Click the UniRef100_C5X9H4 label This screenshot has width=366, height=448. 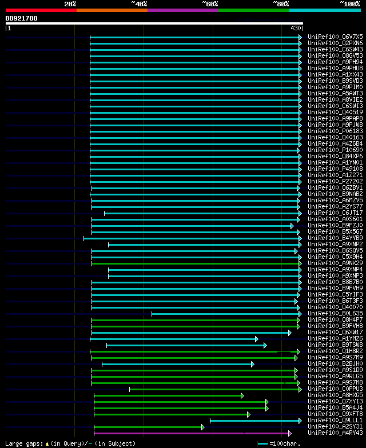click(x=335, y=257)
